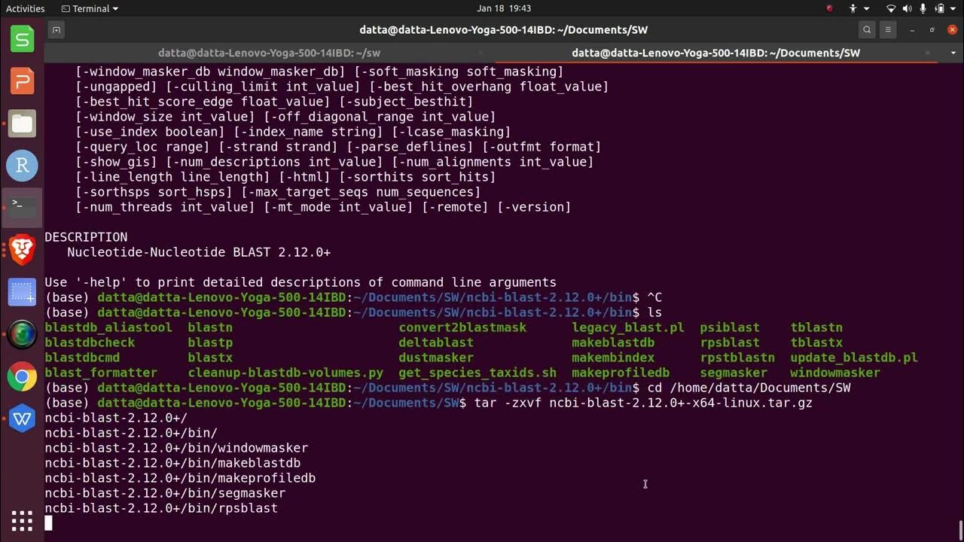Open the terminal hamburger menu
This screenshot has height=542, width=964.
click(888, 30)
